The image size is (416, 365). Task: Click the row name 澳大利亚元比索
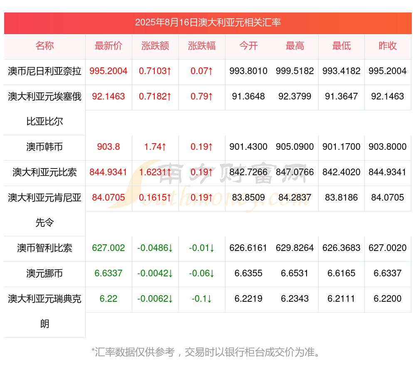(x=45, y=172)
